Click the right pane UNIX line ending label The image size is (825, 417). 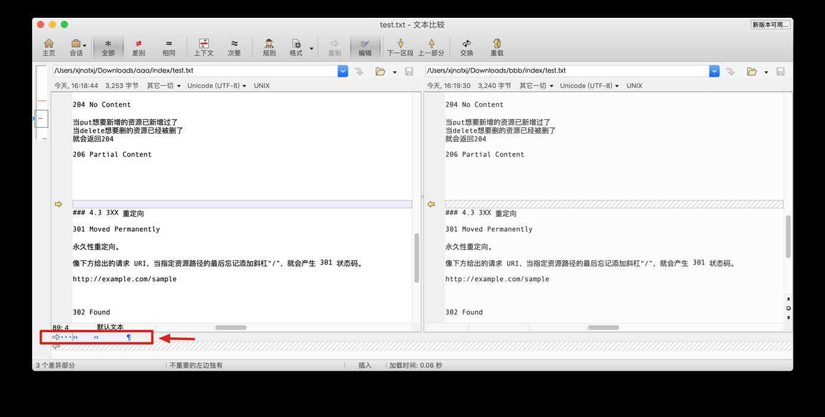click(x=634, y=85)
